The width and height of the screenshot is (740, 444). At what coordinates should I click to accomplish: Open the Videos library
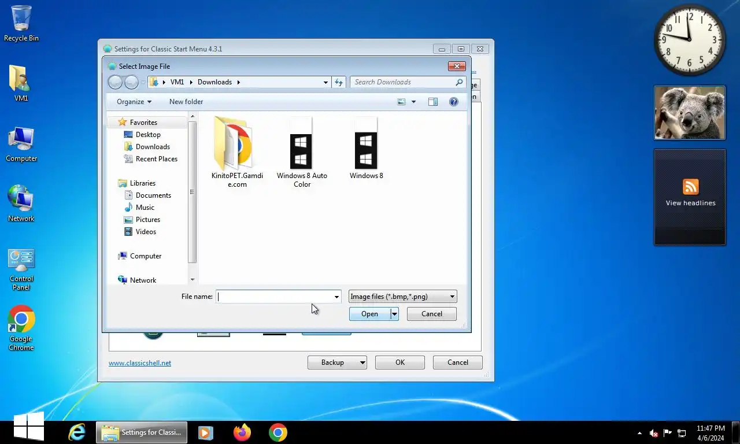click(x=146, y=231)
